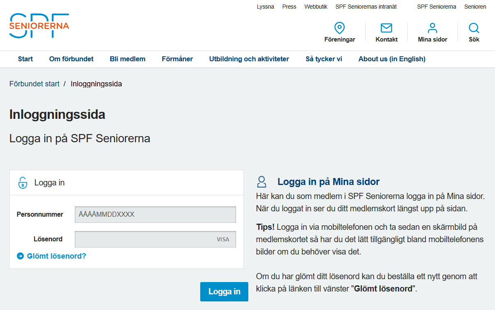Click the Sök label in header

(474, 39)
